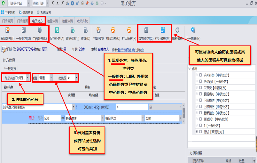Screen dimensions: 257x163
Task: Switch to the 门诊病历 tab
Action: tap(22, 21)
